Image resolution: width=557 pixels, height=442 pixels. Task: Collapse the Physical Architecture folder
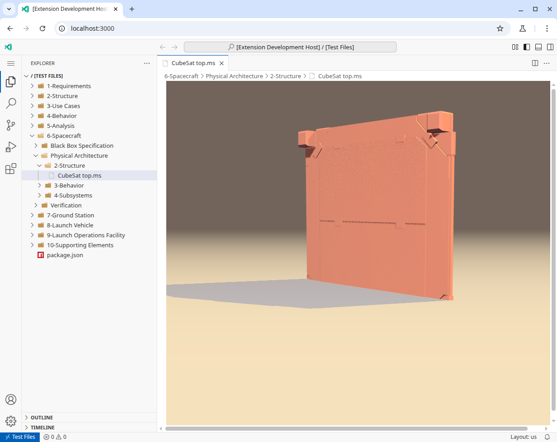[x=79, y=155]
